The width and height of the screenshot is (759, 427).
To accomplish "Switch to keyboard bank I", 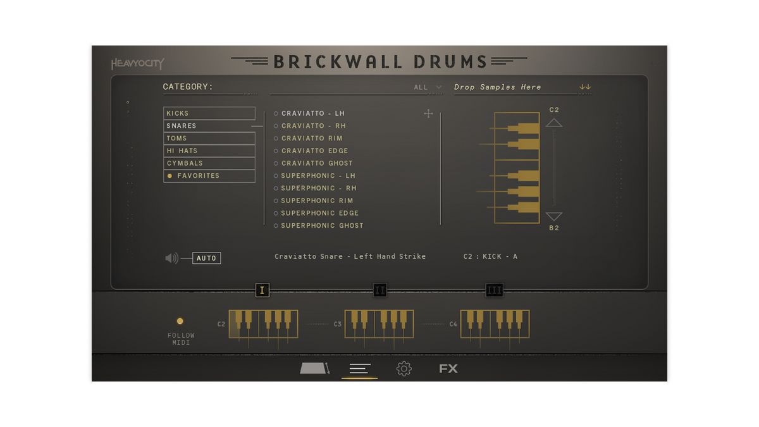I will (x=262, y=290).
